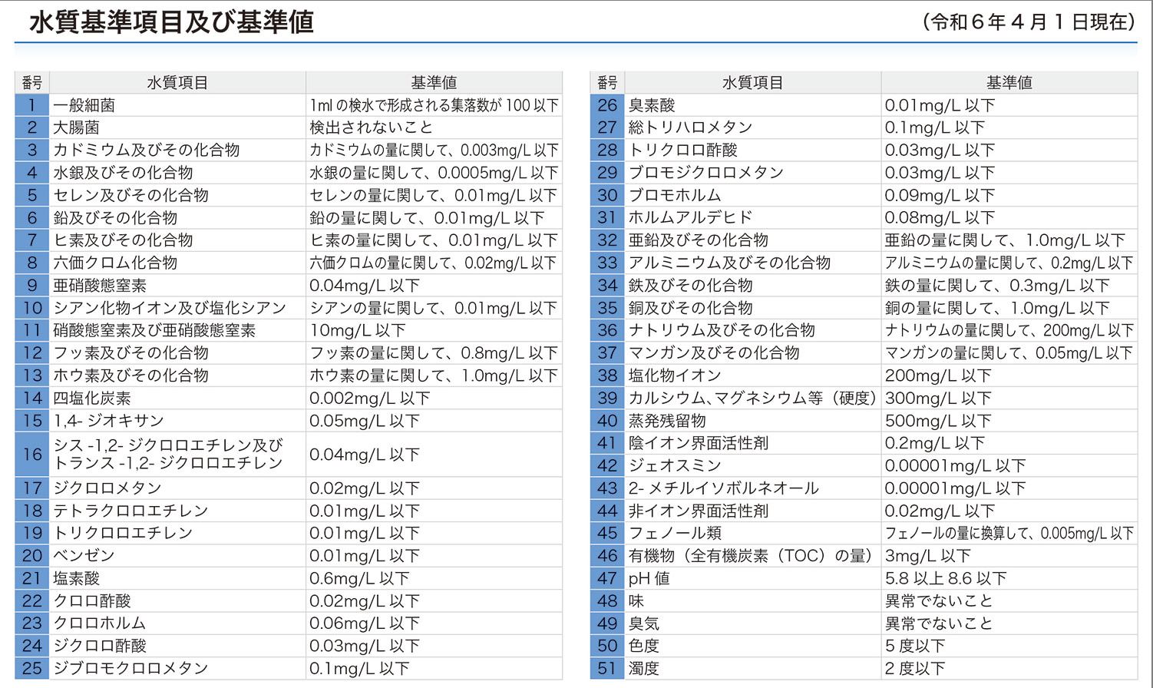Select the number 16 row cell
Screen dimensions: 1153x688
[x=32, y=455]
